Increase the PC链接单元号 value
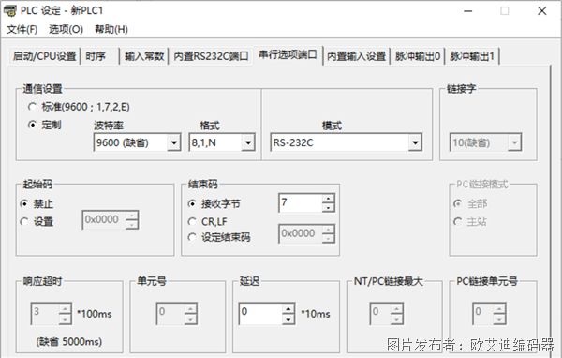 point(499,308)
